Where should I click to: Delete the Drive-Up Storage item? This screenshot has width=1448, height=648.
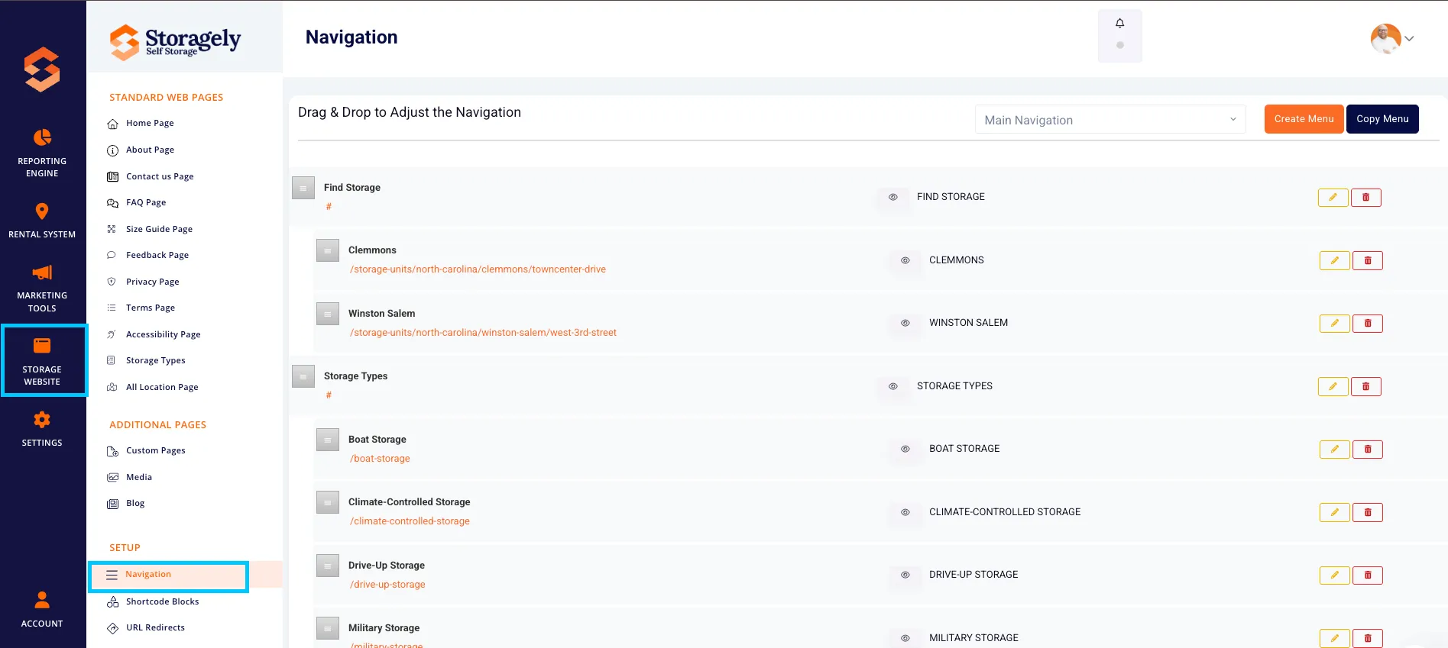[x=1367, y=575]
